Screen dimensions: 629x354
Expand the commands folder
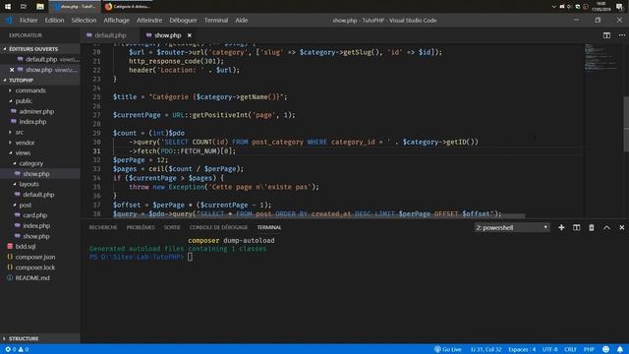(x=30, y=90)
